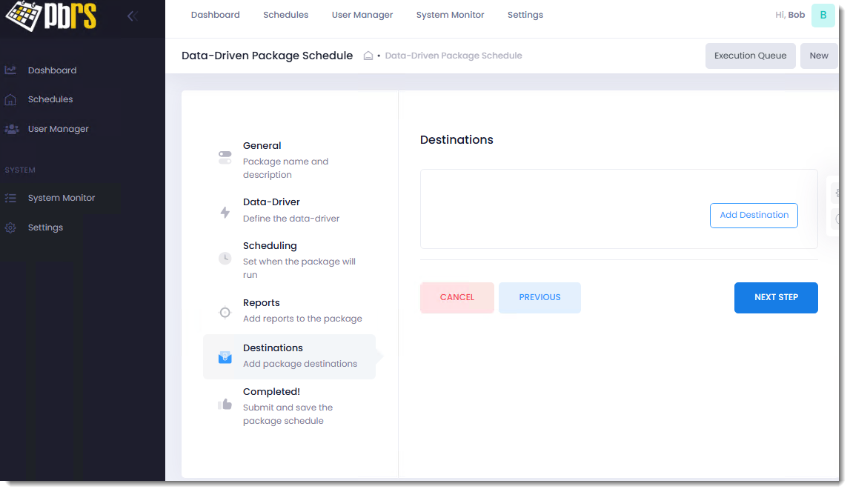Select the Data-Driver lightning step
Screen dimensions: 850x492
225,213
